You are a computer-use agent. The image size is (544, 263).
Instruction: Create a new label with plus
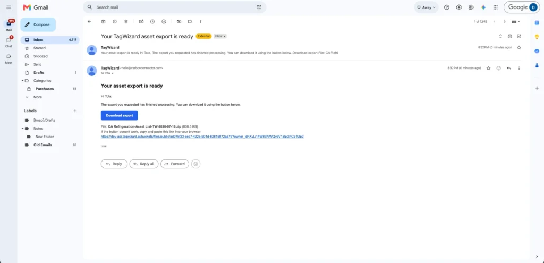coord(75,111)
